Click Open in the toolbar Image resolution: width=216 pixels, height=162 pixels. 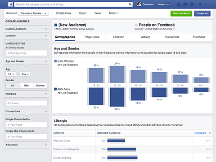click(x=83, y=13)
